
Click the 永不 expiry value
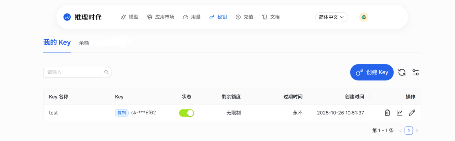298,113
